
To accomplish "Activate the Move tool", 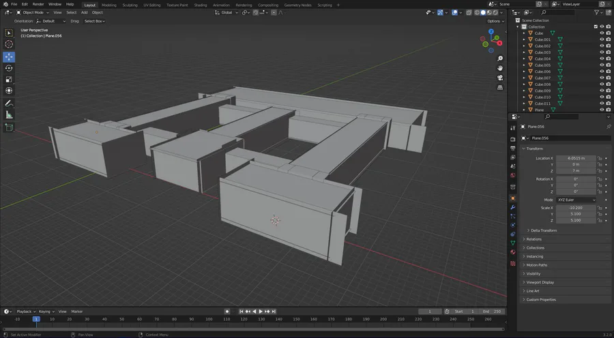I will 9,57.
